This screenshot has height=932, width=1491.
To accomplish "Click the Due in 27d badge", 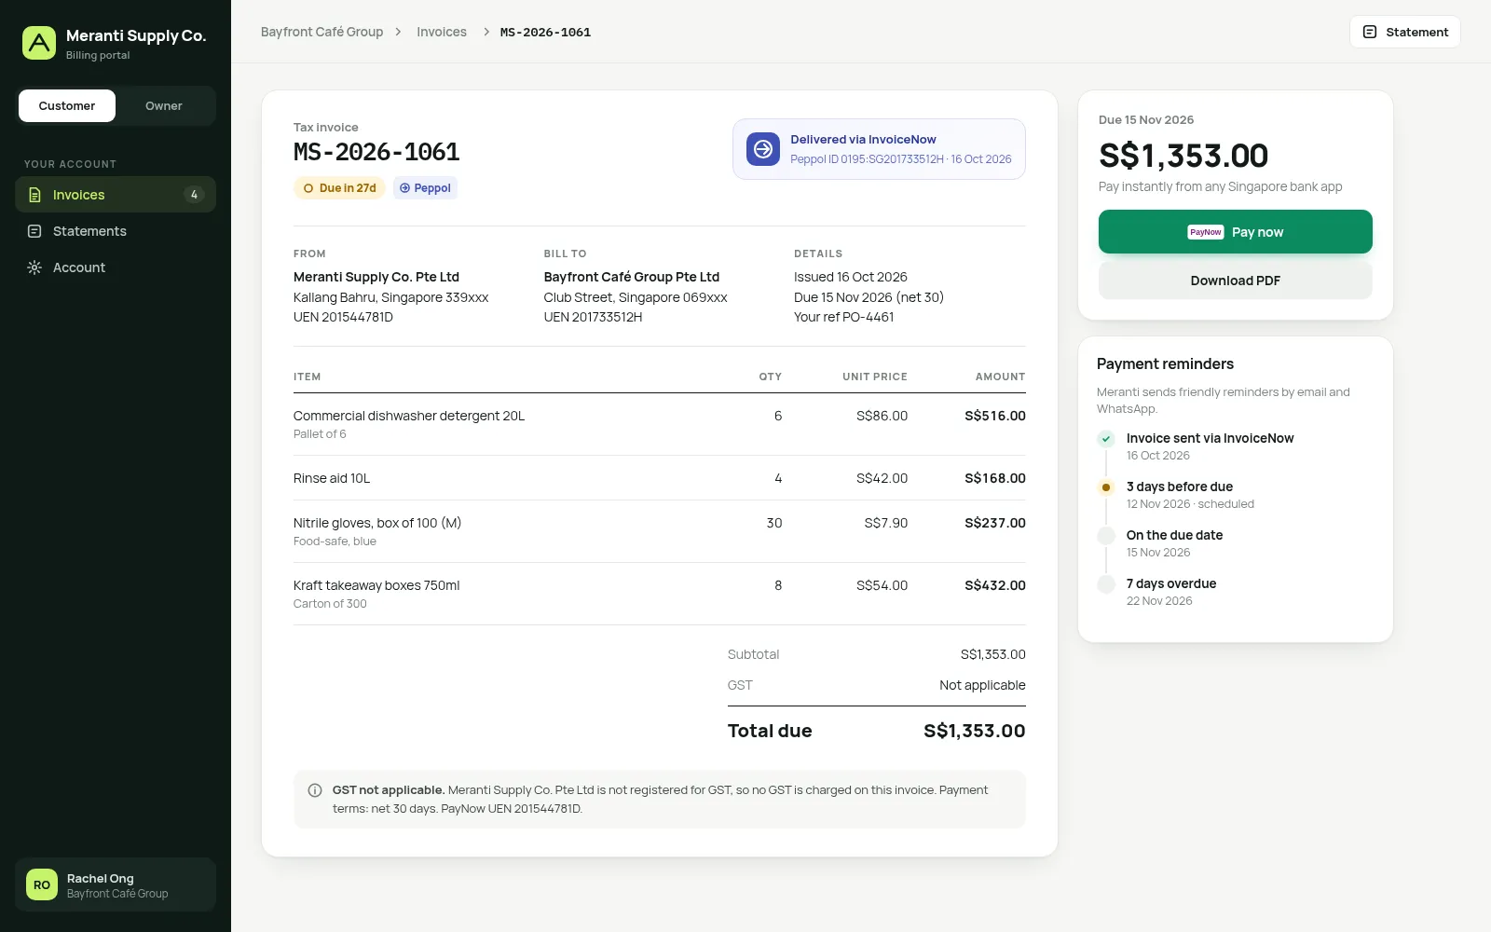I will pos(339,188).
